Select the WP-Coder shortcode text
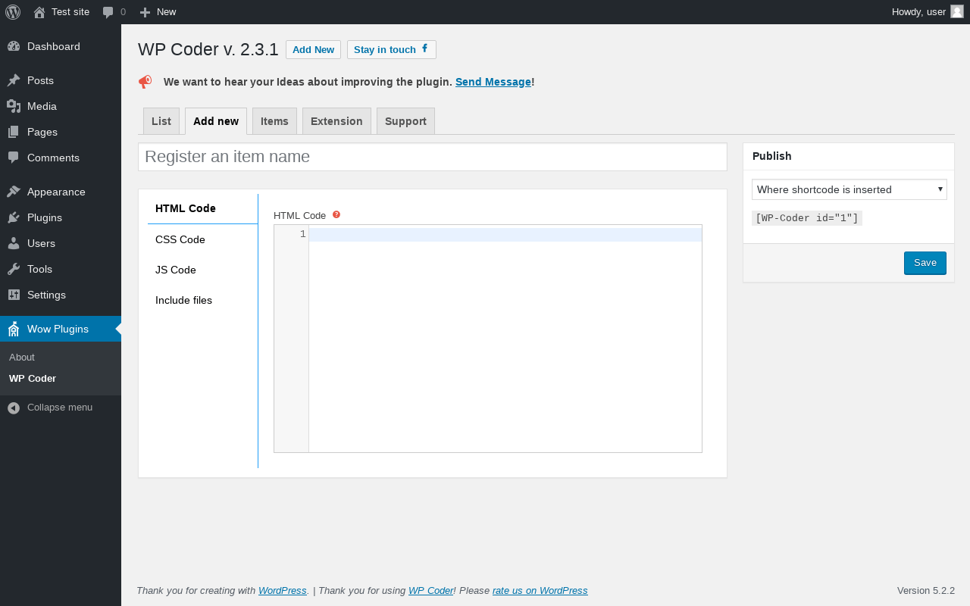Screen dimensions: 970x606 click(807, 218)
